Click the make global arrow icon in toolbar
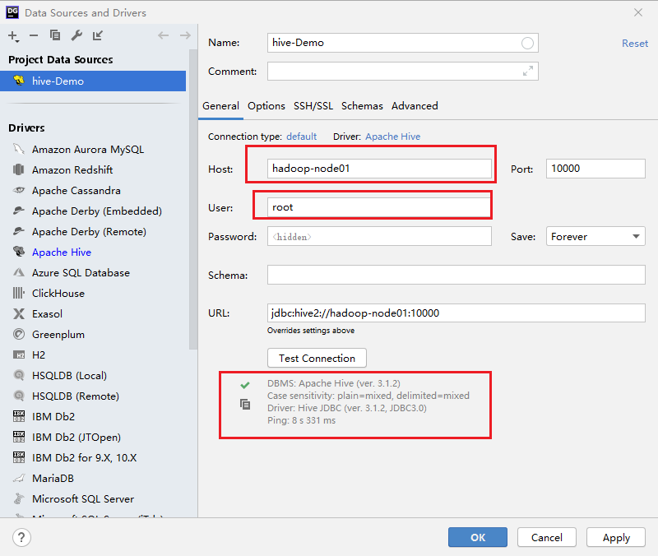Screen dimensions: 658x556 [98, 35]
